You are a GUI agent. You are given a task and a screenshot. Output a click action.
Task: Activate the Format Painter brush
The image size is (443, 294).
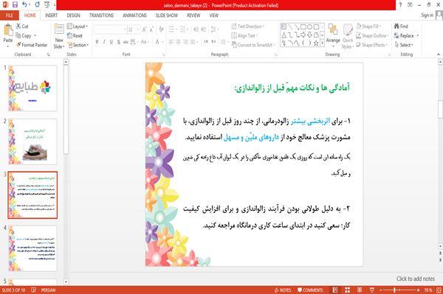point(32,45)
